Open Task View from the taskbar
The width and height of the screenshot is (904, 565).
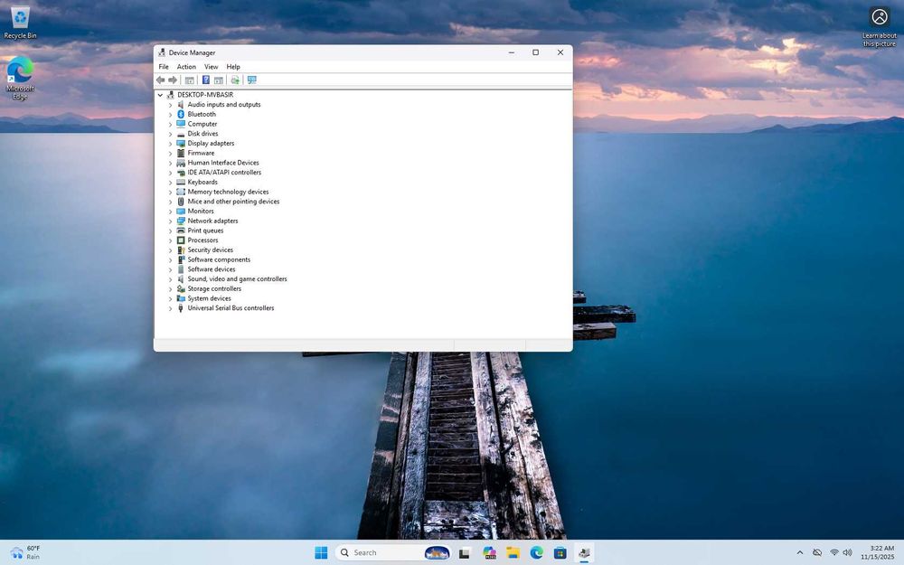(x=464, y=553)
